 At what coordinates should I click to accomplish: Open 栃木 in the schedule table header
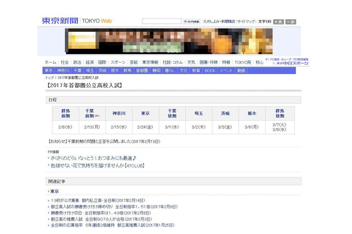point(252,113)
